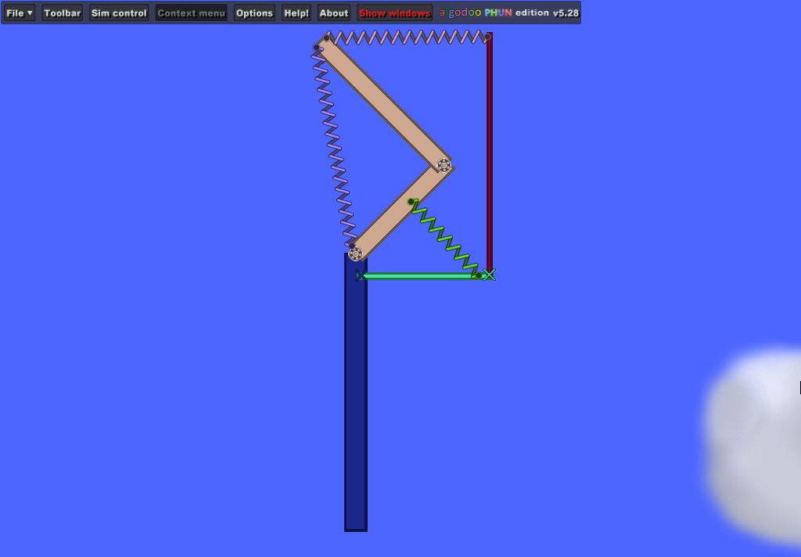Image resolution: width=801 pixels, height=557 pixels.
Task: Click the pink spring's left endpoint dot
Action: click(327, 38)
